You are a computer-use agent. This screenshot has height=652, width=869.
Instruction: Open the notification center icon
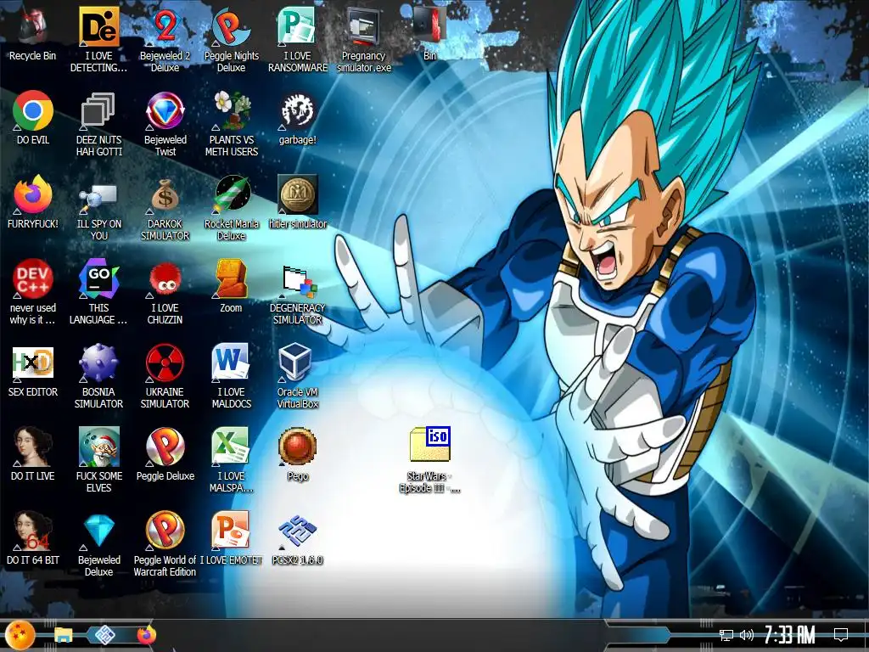point(841,634)
